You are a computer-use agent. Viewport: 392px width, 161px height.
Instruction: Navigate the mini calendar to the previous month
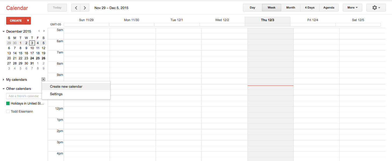(x=39, y=31)
